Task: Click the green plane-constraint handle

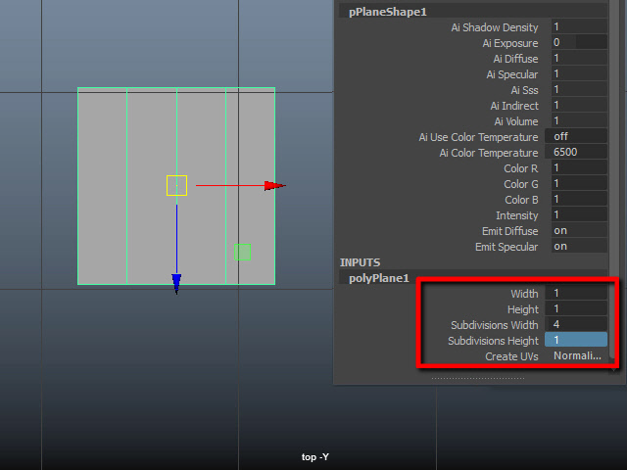Action: (x=243, y=253)
